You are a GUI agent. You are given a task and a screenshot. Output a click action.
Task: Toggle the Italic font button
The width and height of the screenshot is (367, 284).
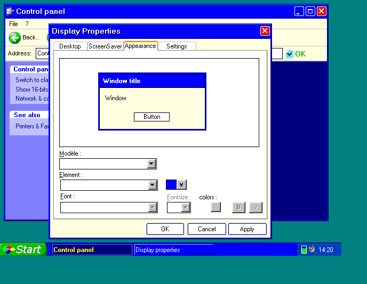click(256, 207)
